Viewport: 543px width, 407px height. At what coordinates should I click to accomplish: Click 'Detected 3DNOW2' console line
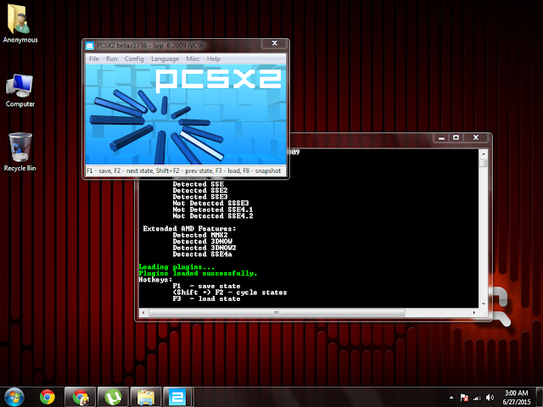204,248
